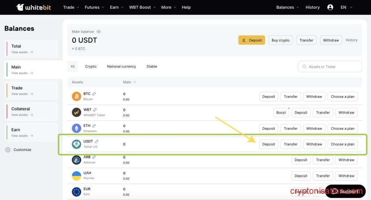371x200 pixels.
Task: Expand the EN language selector
Action: click(x=346, y=7)
